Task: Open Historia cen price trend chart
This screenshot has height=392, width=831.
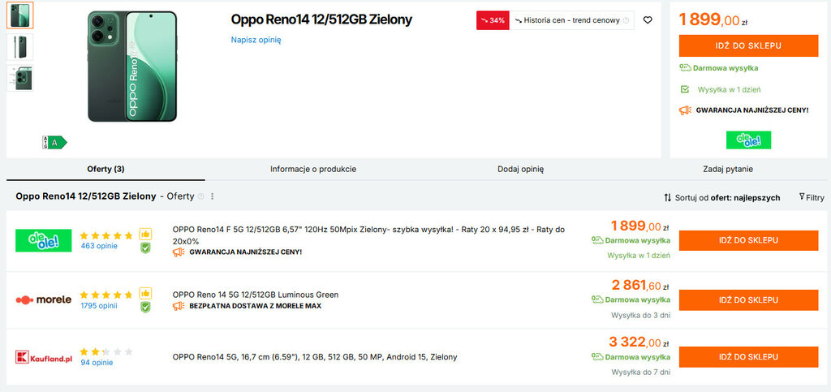Action: coord(572,20)
